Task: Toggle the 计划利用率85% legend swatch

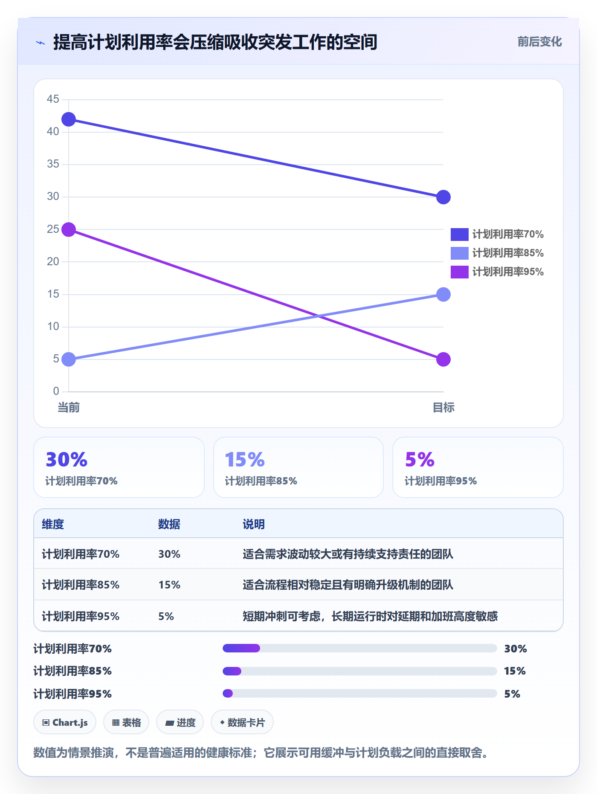Action: (460, 253)
